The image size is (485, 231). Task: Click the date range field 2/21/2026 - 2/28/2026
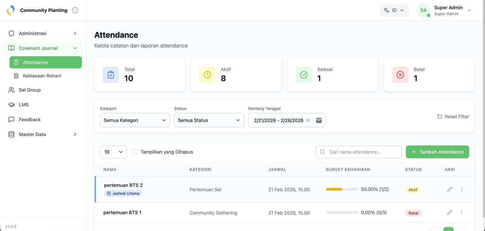(x=287, y=120)
